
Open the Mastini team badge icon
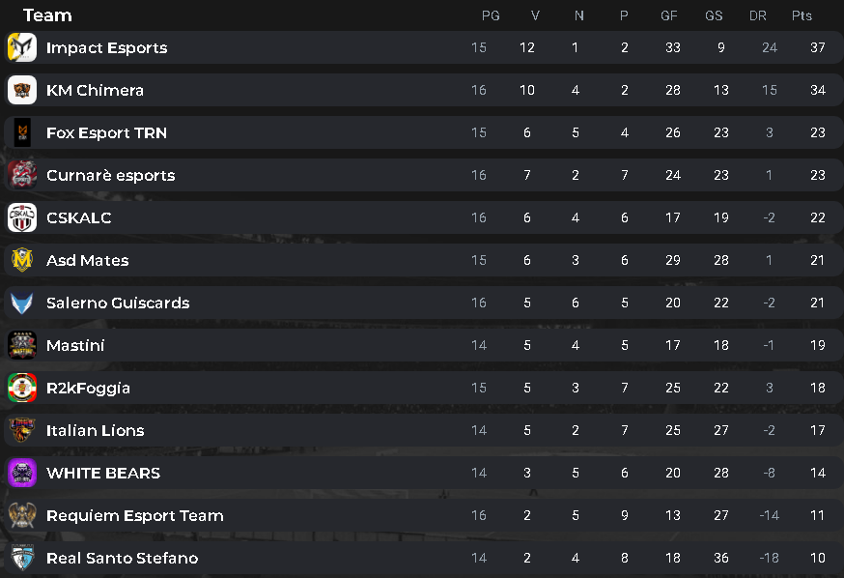tap(22, 345)
